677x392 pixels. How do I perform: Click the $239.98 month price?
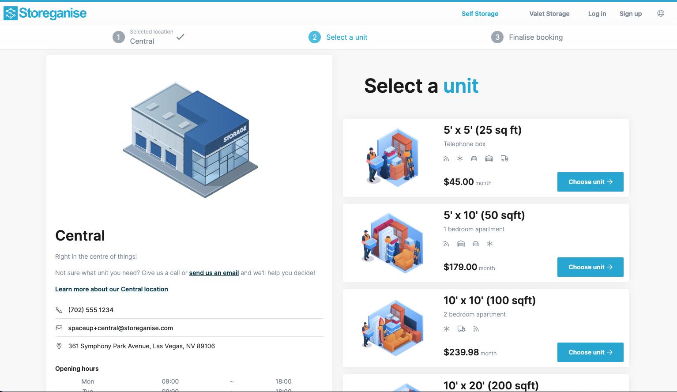coord(470,352)
